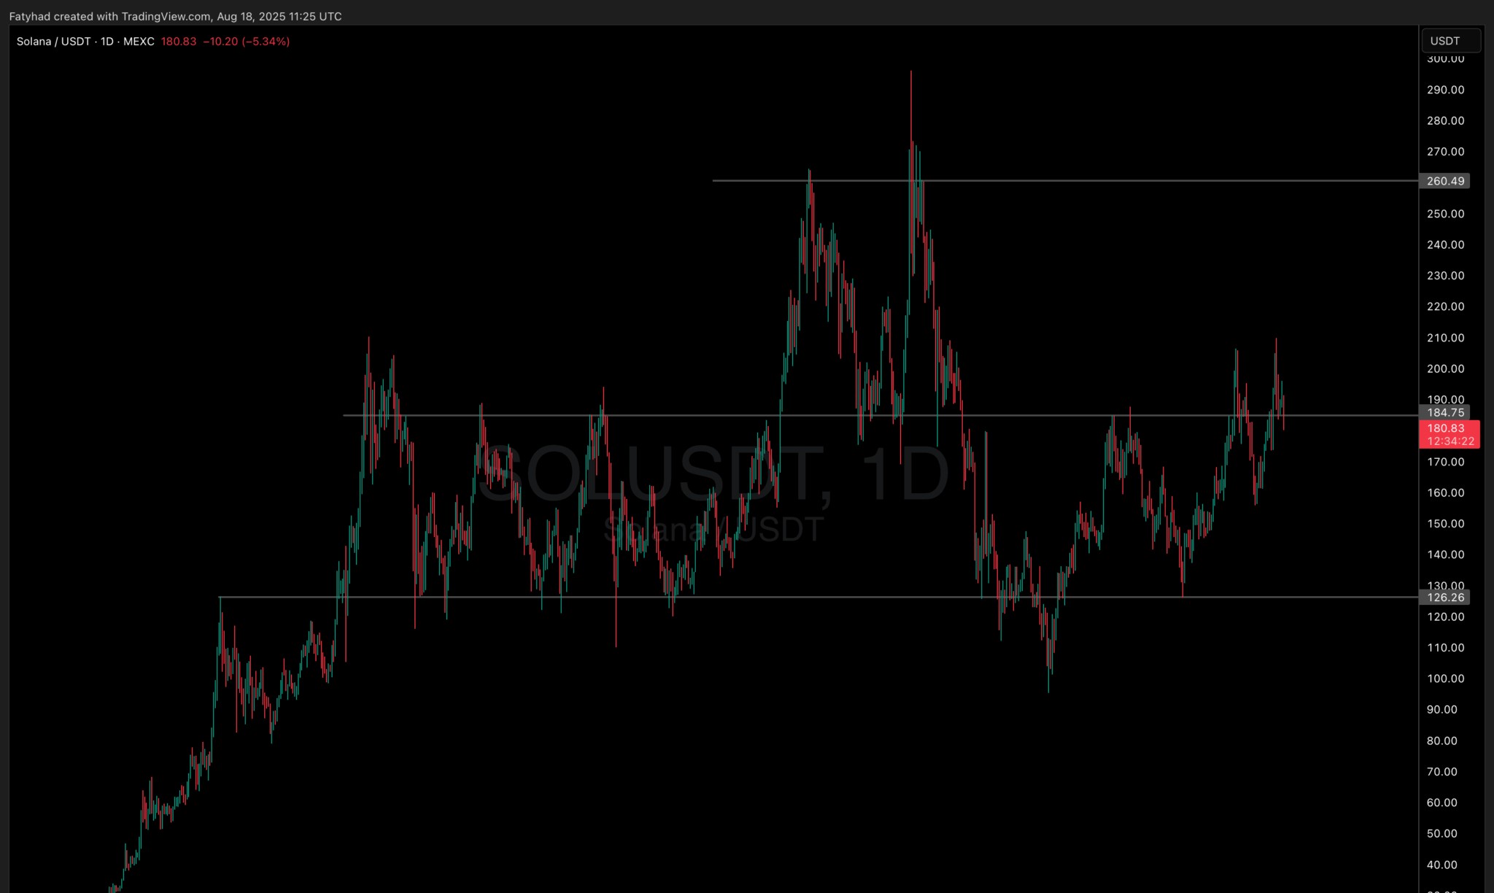Click the 110.00 price scale label
The image size is (1494, 893).
[x=1445, y=648]
